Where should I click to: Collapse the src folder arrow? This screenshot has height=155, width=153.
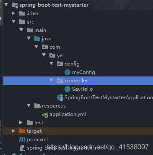(x=14, y=21)
